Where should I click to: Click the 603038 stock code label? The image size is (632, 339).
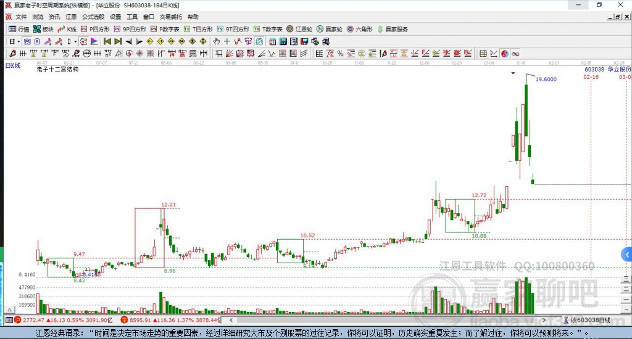point(594,69)
